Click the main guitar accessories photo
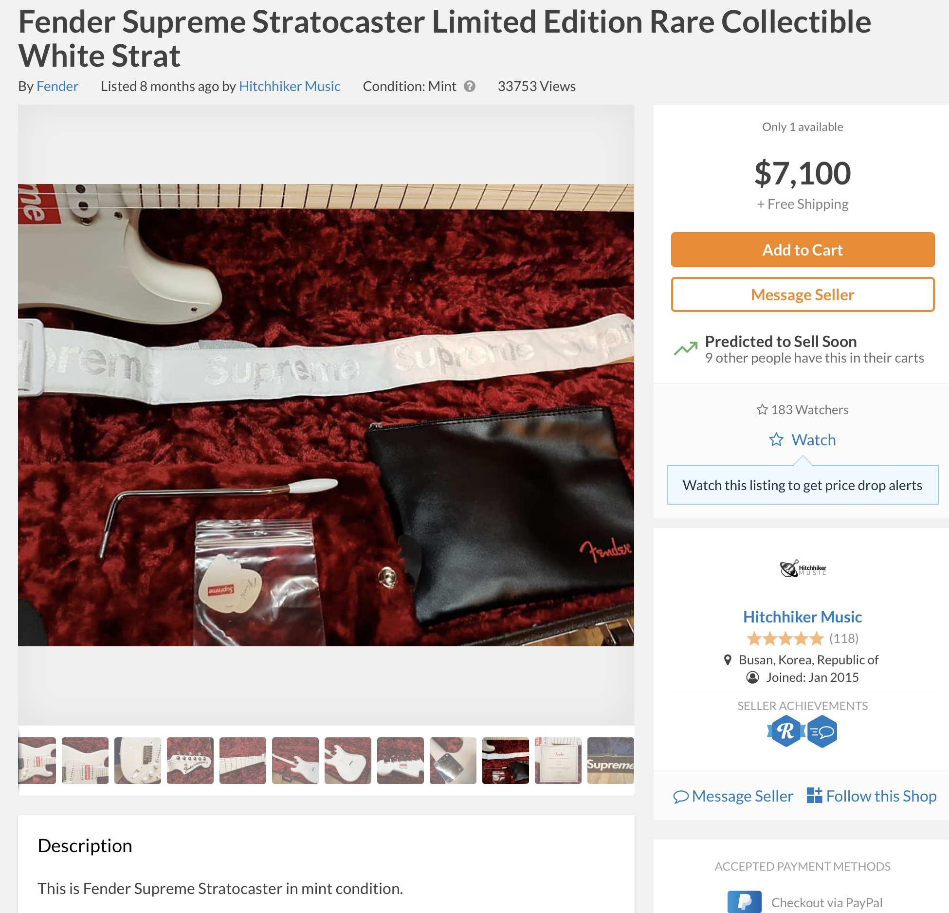This screenshot has height=913, width=949. click(326, 415)
